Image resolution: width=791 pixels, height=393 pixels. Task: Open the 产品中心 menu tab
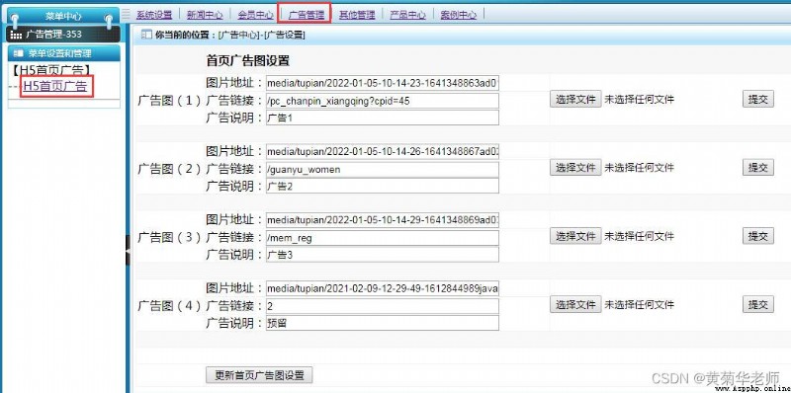[x=407, y=15]
